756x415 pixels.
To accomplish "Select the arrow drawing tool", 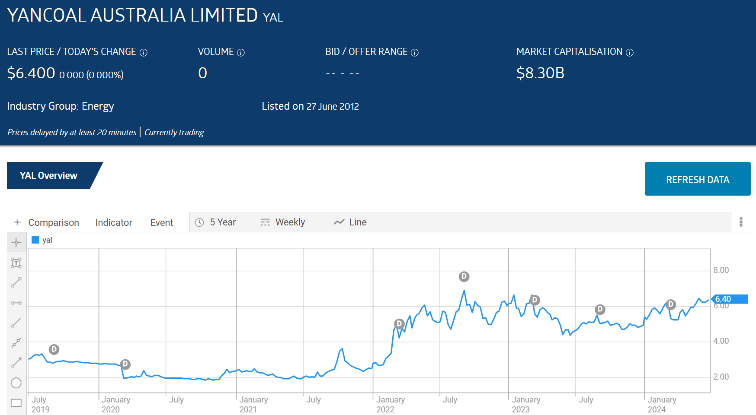I will pyautogui.click(x=16, y=363).
